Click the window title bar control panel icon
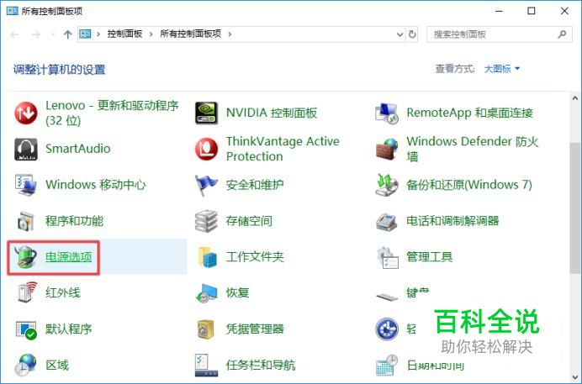 [12, 11]
